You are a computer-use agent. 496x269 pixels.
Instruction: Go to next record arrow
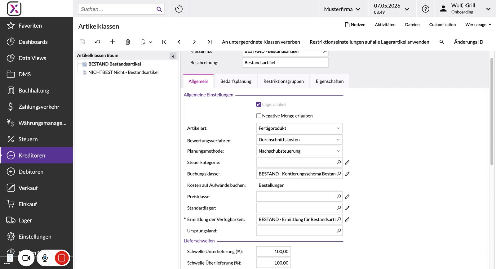click(x=194, y=42)
